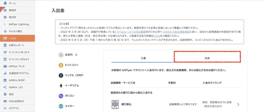Click the bitWire SHOP store icon
Screen dimensions: 264x112
[x=5, y=80]
